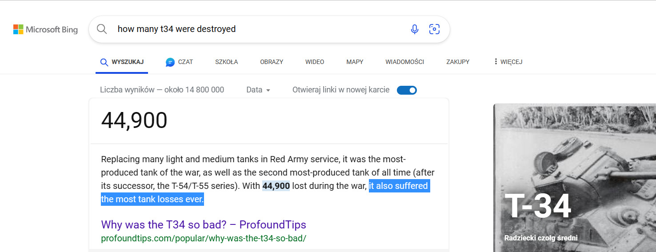
Task: Toggle 'Otwieraj linki w nowej karcie' switch
Action: (407, 90)
